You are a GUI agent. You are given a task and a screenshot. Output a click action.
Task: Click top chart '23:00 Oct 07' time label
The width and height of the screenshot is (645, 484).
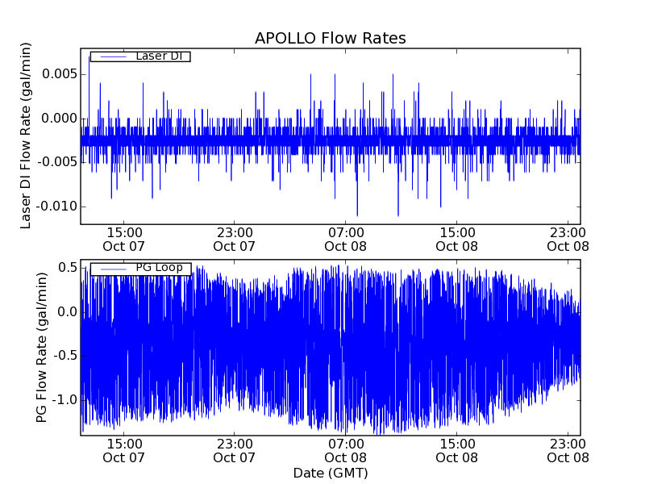(x=235, y=240)
